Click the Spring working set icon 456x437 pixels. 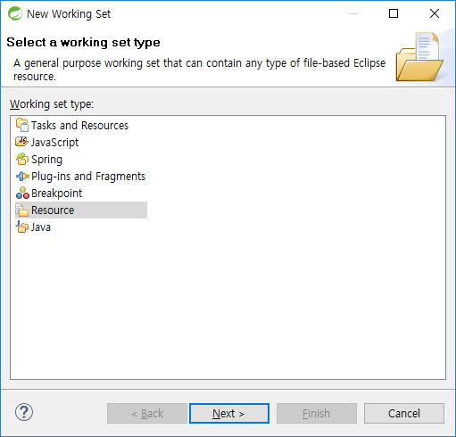22,159
